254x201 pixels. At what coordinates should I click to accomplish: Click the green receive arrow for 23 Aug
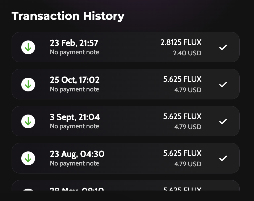click(x=28, y=158)
